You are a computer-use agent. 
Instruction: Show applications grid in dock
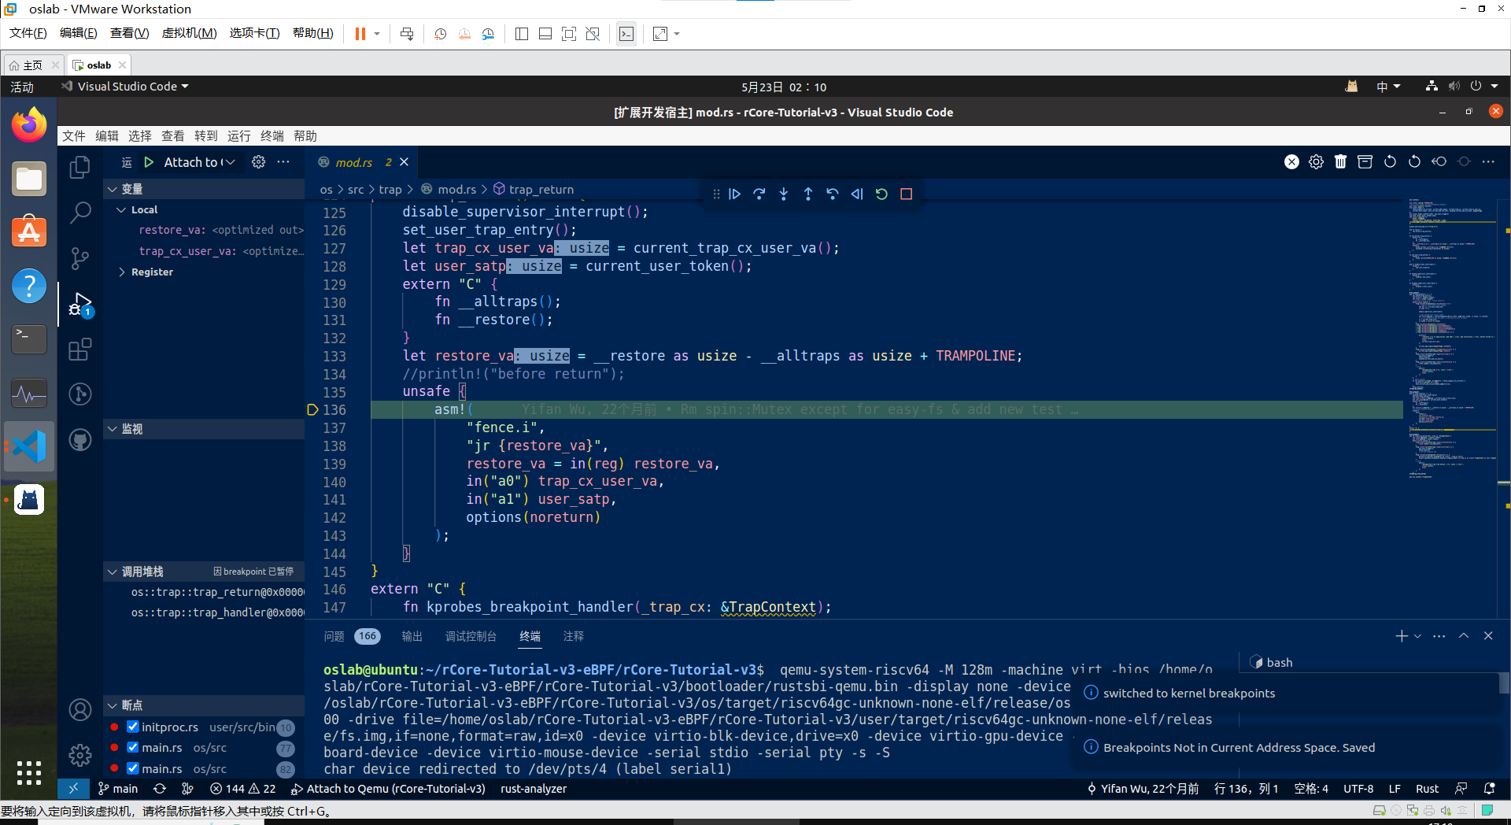coord(29,773)
